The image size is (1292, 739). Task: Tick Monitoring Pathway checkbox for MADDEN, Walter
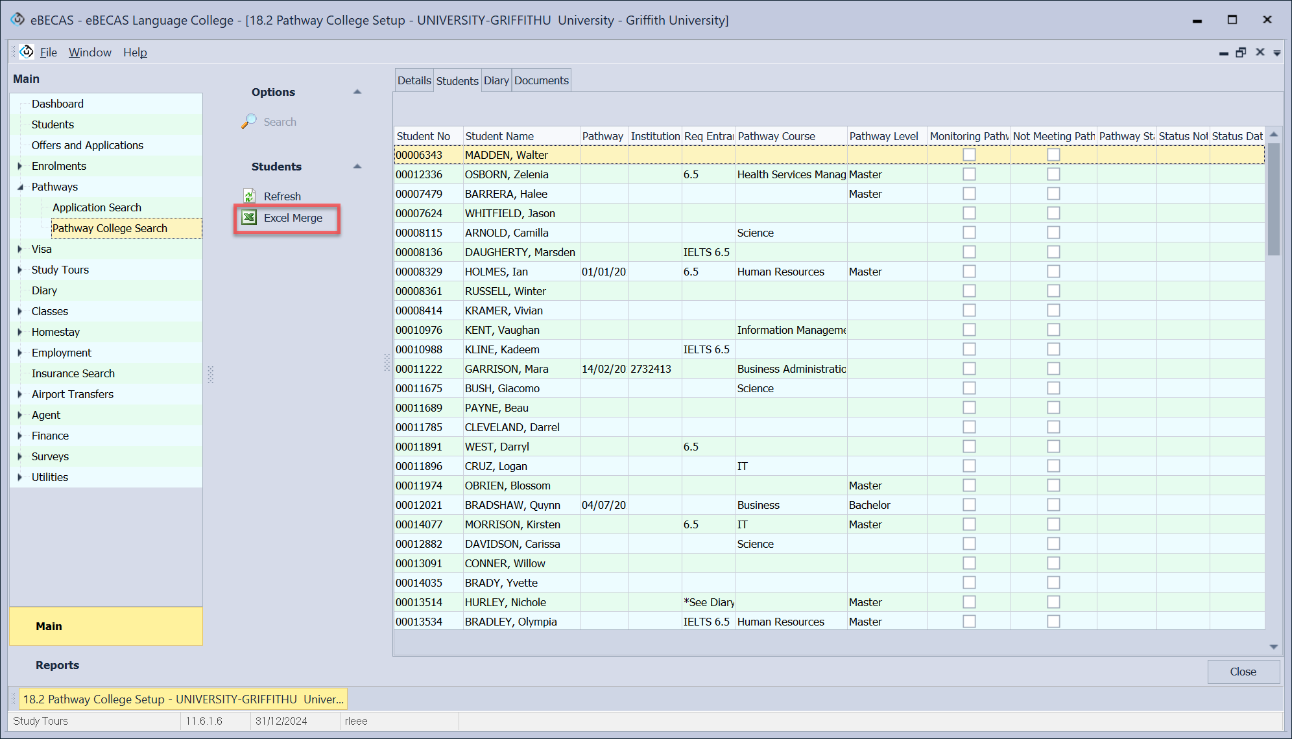969,155
